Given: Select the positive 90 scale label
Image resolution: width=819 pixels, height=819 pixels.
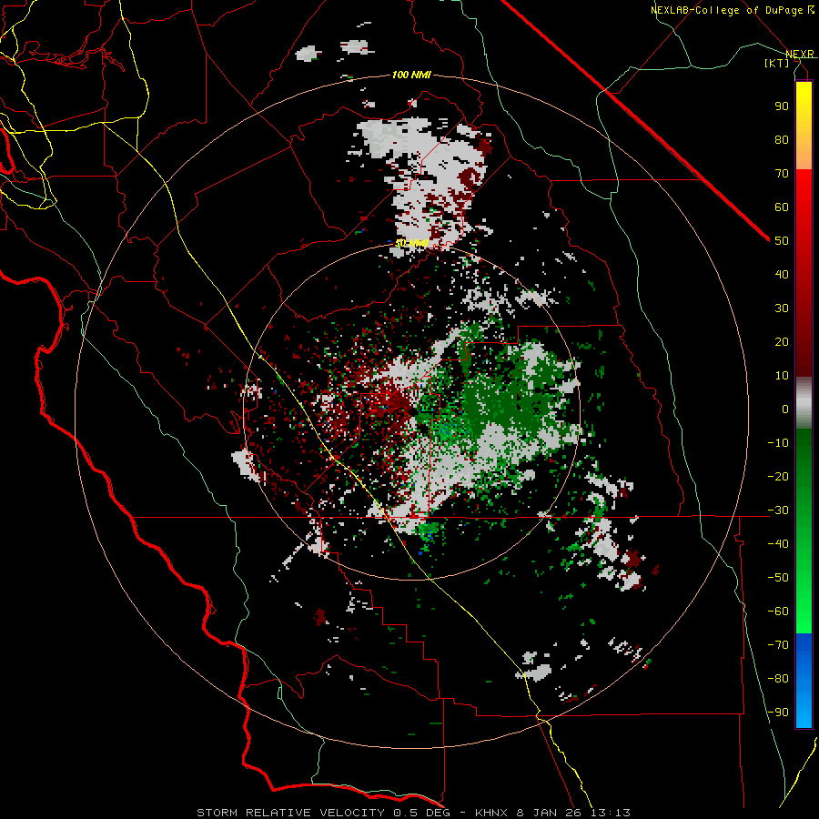Looking at the screenshot, I should pyautogui.click(x=782, y=106).
